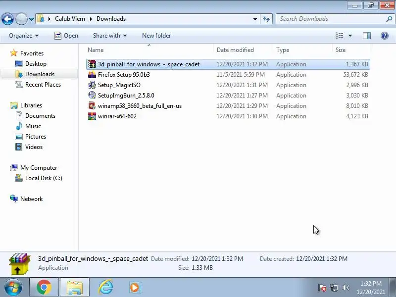Select the winrar-x64-602 file icon
396x297 pixels.
point(92,116)
